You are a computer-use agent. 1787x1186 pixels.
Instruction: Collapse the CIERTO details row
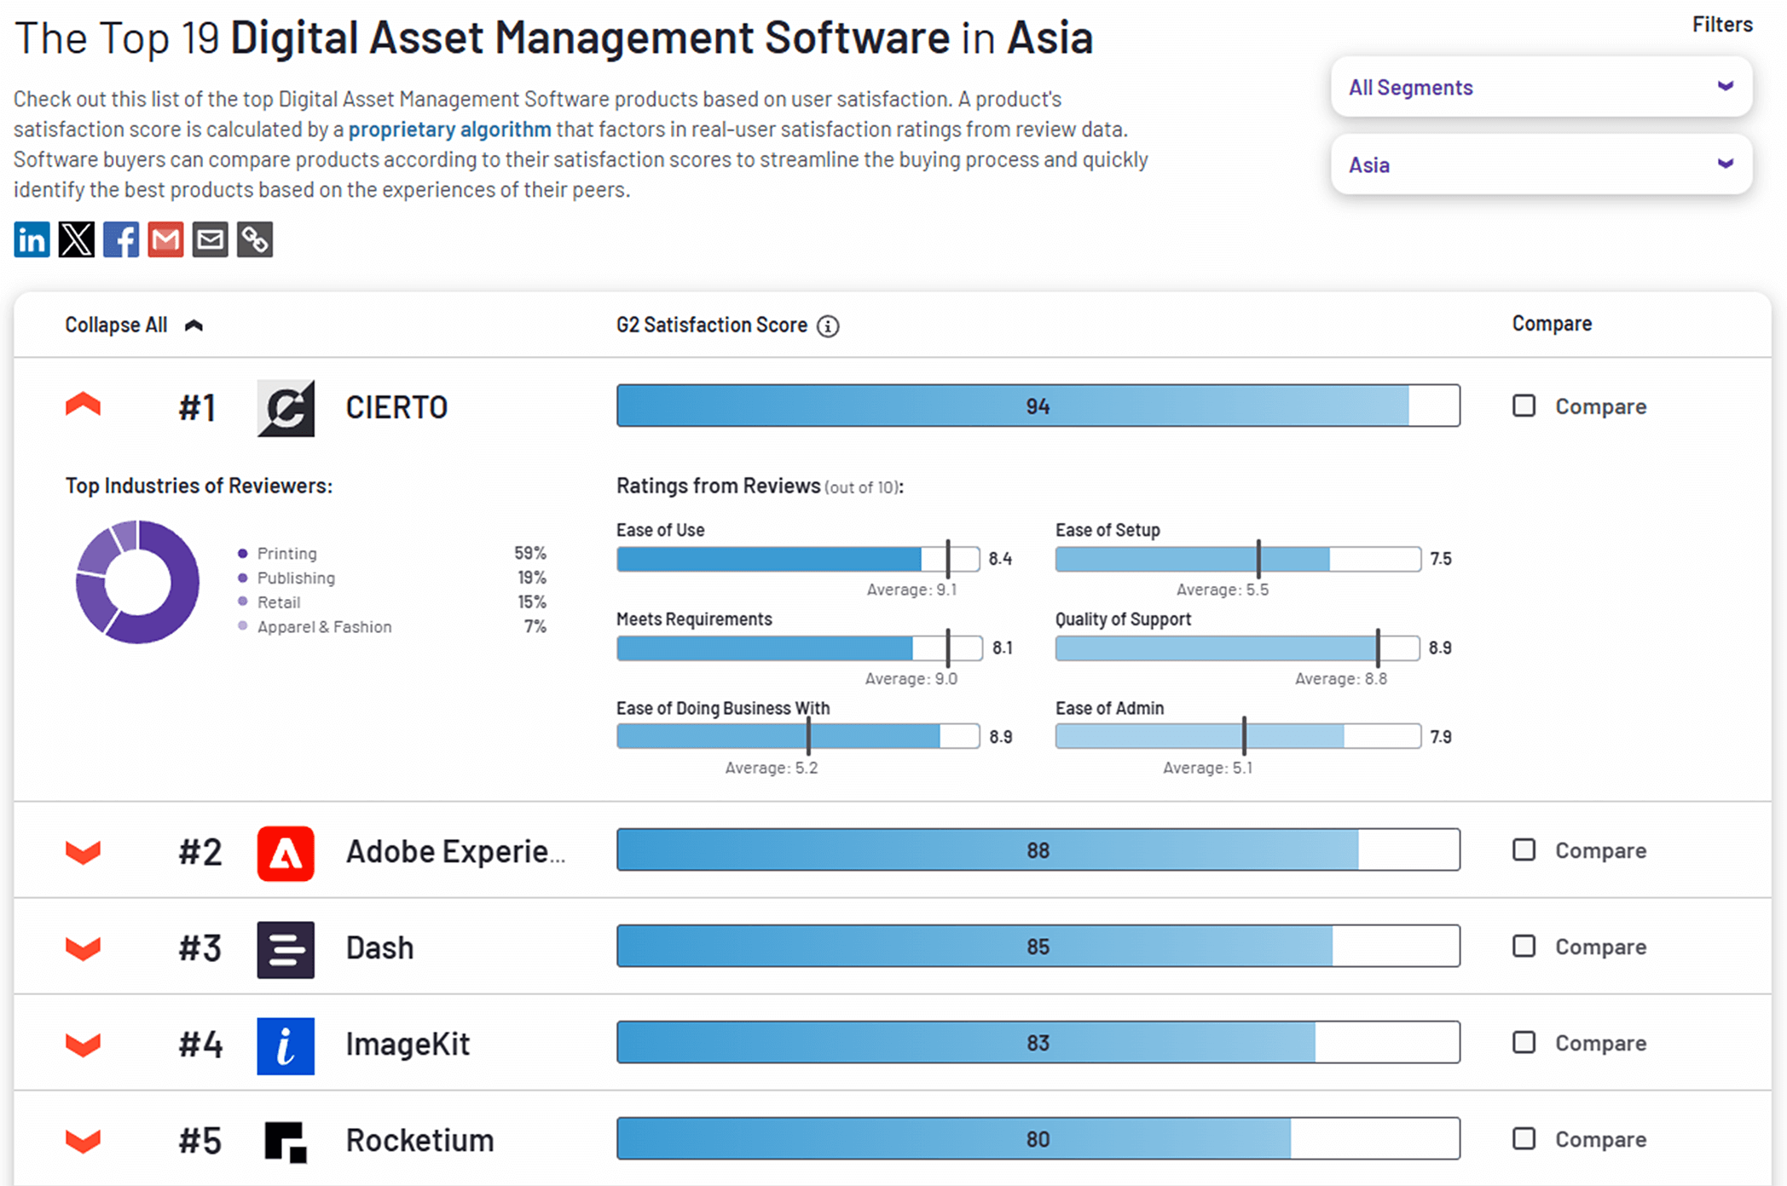(83, 406)
